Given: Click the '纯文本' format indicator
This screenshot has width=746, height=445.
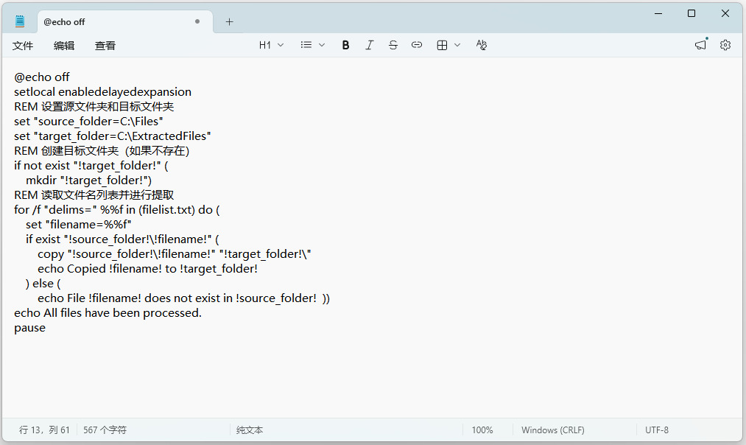Looking at the screenshot, I should point(250,430).
